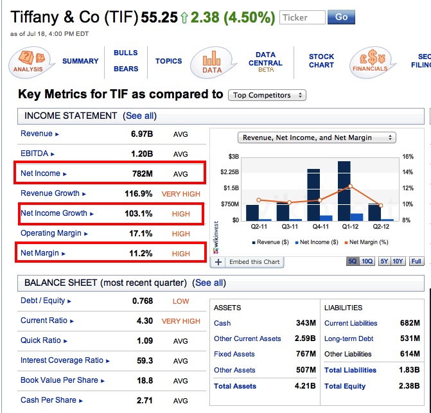Screen dimensions: 431x413
Task: Click the Fixed Assets link
Action: coord(234,354)
